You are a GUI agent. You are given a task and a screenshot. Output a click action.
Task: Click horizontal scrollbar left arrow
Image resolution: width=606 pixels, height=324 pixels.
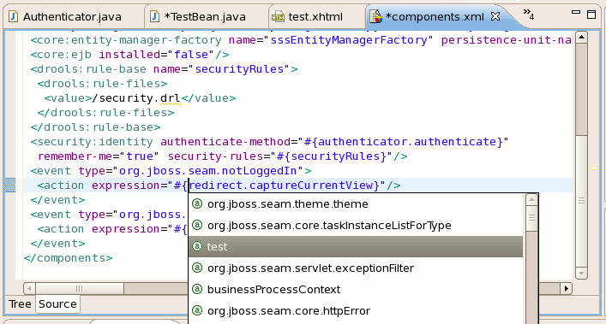(29, 288)
